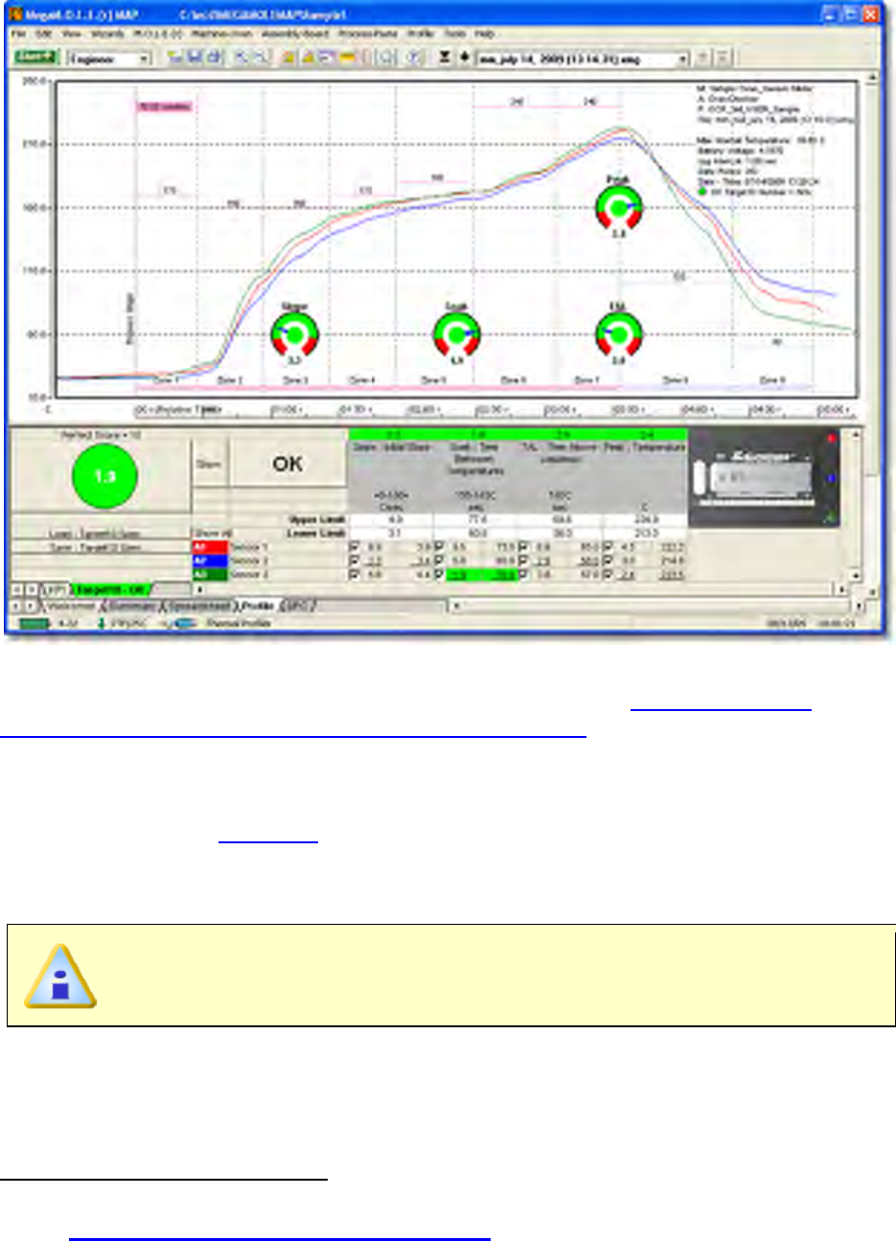Click the Show All button
The width and height of the screenshot is (896, 1241).
212,533
